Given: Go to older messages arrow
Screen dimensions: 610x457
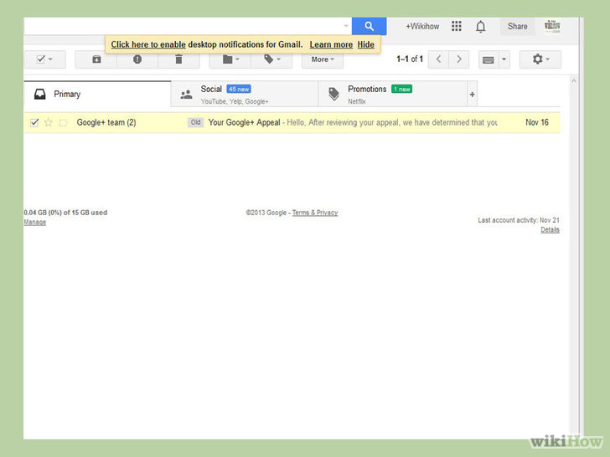Looking at the screenshot, I should click(458, 59).
